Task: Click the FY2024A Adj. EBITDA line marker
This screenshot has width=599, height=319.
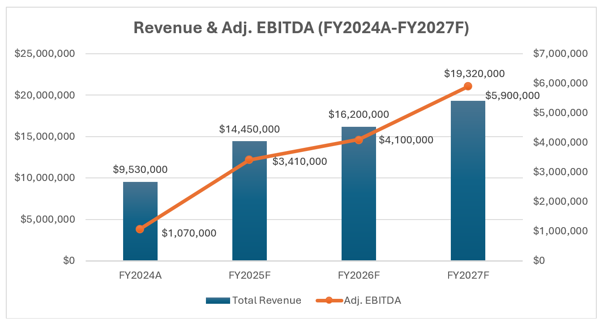Action: (x=140, y=229)
